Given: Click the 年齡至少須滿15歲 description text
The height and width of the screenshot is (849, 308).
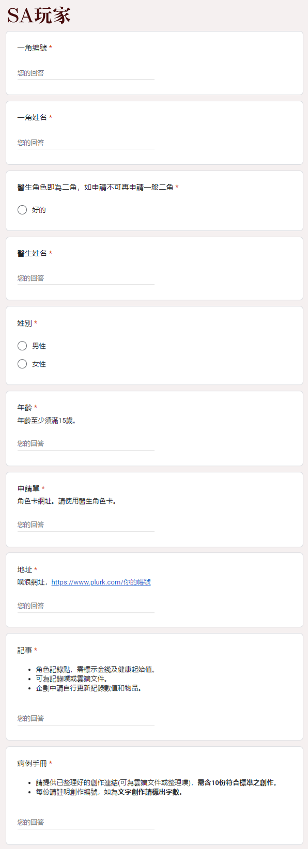Looking at the screenshot, I should pos(47,420).
